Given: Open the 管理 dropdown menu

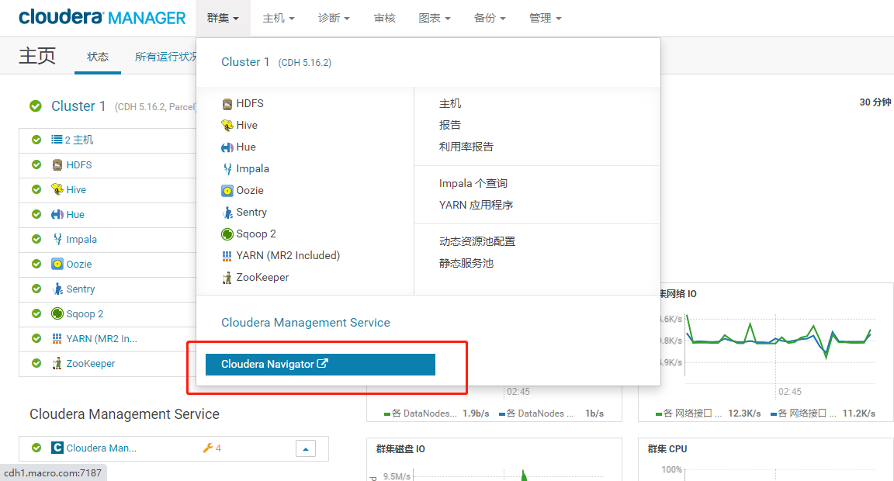Looking at the screenshot, I should (x=546, y=19).
